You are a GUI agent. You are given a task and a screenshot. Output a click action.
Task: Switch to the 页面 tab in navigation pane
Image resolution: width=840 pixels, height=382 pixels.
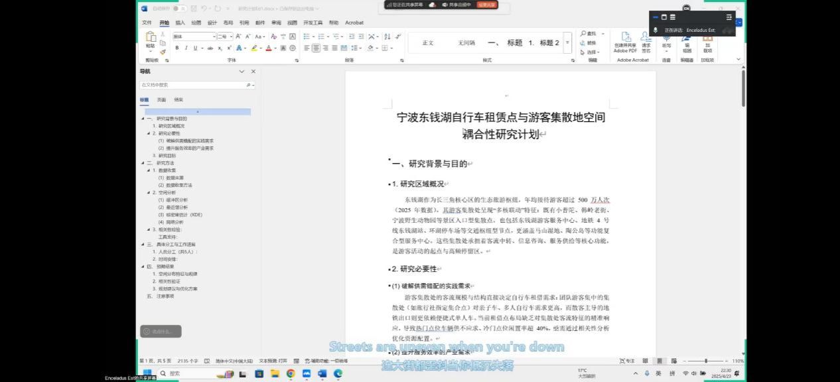click(161, 99)
